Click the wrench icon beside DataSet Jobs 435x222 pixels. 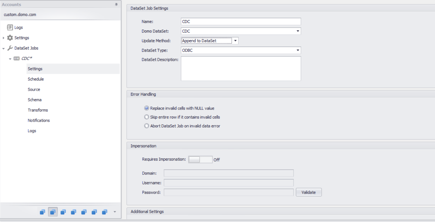point(10,48)
